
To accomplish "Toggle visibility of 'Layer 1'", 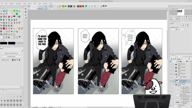I will tap(171, 106).
